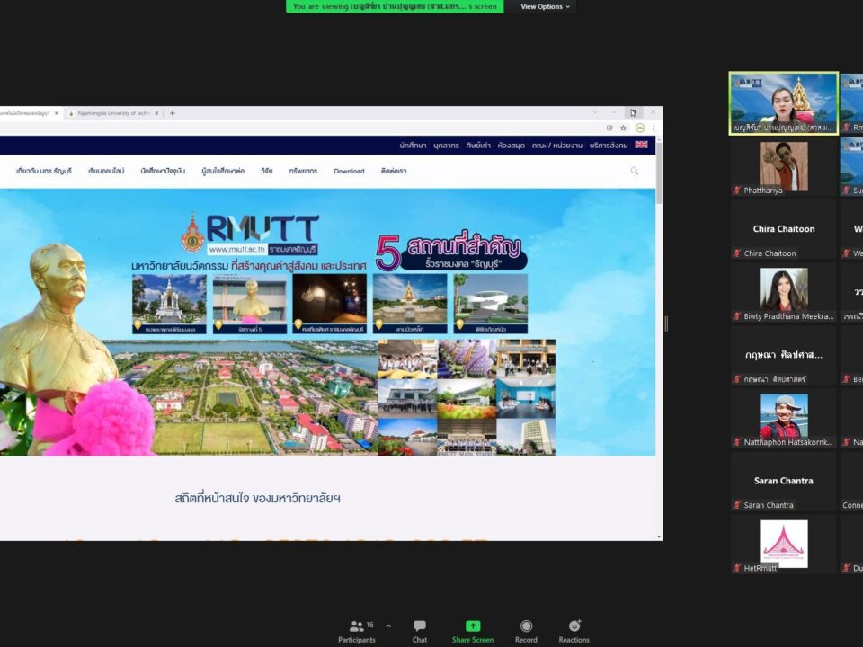This screenshot has width=863, height=647.
Task: Click the muted mic icon beside Biwty Pradthana
Action: pyautogui.click(x=737, y=316)
